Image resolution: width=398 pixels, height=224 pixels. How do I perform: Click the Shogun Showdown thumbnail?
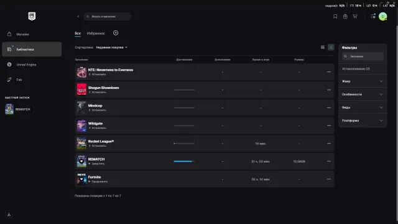[81, 90]
